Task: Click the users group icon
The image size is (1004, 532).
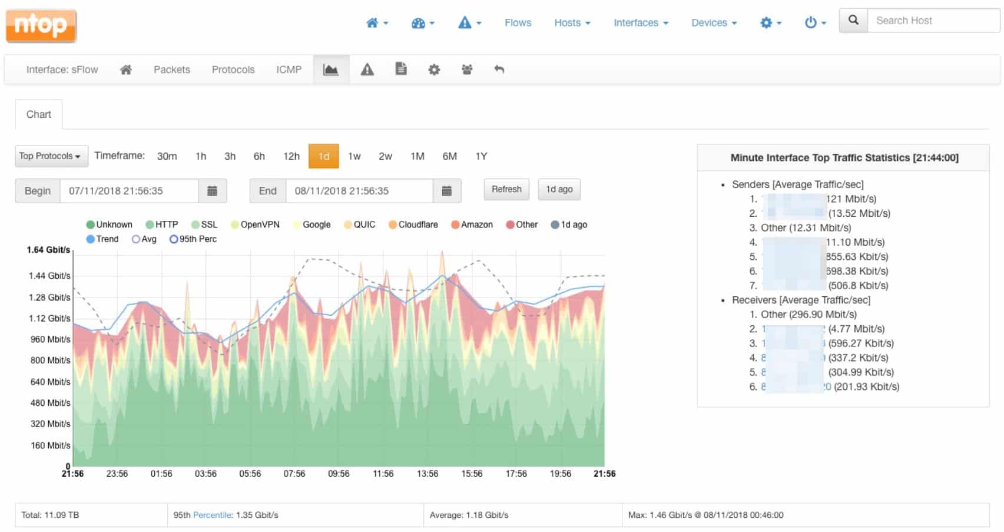Action: pyautogui.click(x=467, y=70)
